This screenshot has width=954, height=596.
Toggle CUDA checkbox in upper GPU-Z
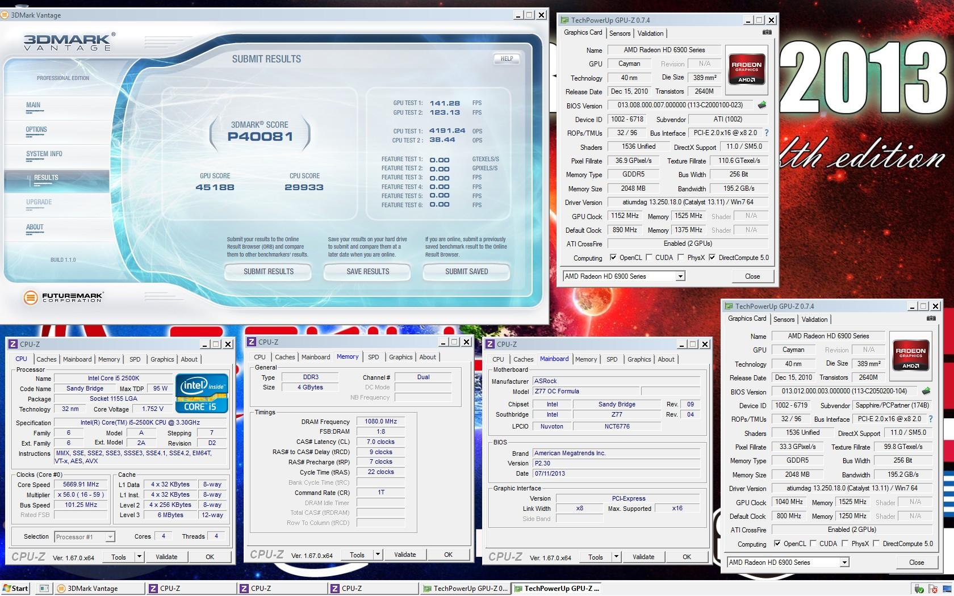point(649,258)
